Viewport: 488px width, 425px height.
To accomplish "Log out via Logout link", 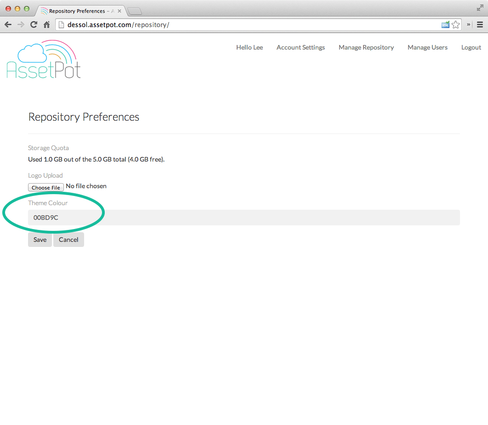I will coord(471,47).
